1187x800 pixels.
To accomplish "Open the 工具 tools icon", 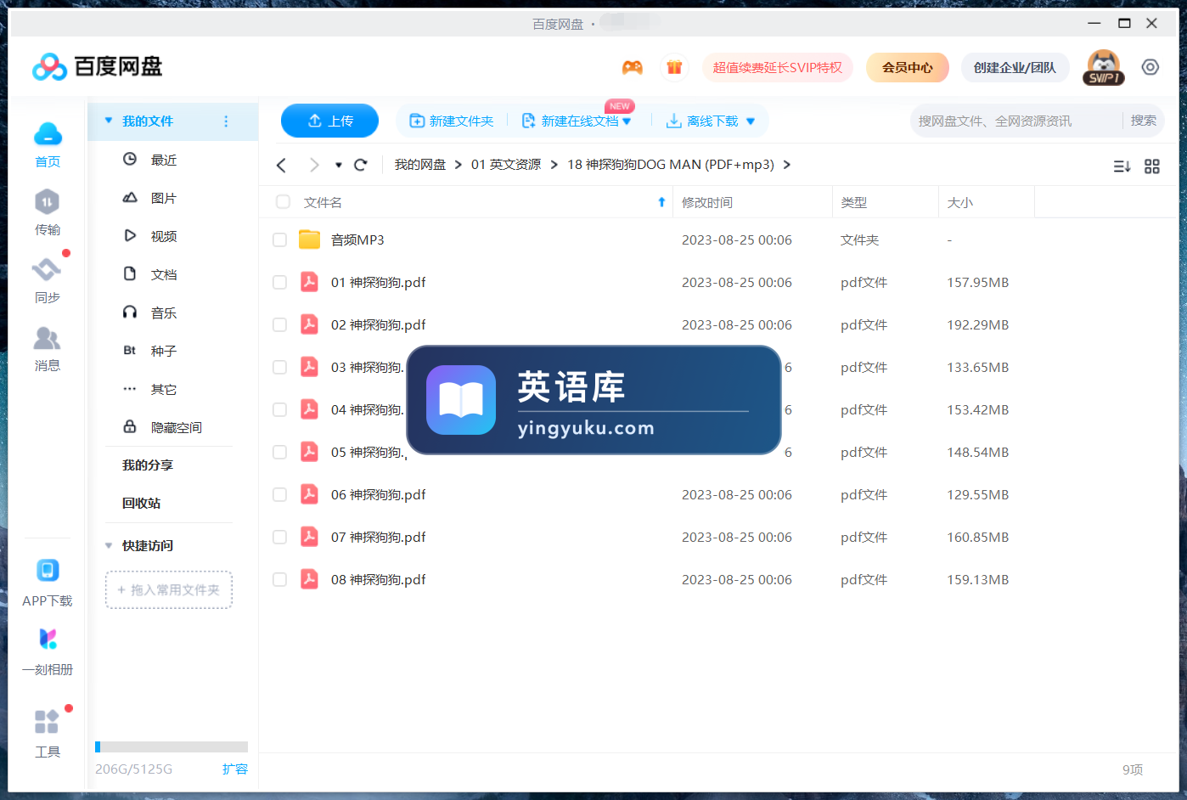I will pyautogui.click(x=47, y=722).
